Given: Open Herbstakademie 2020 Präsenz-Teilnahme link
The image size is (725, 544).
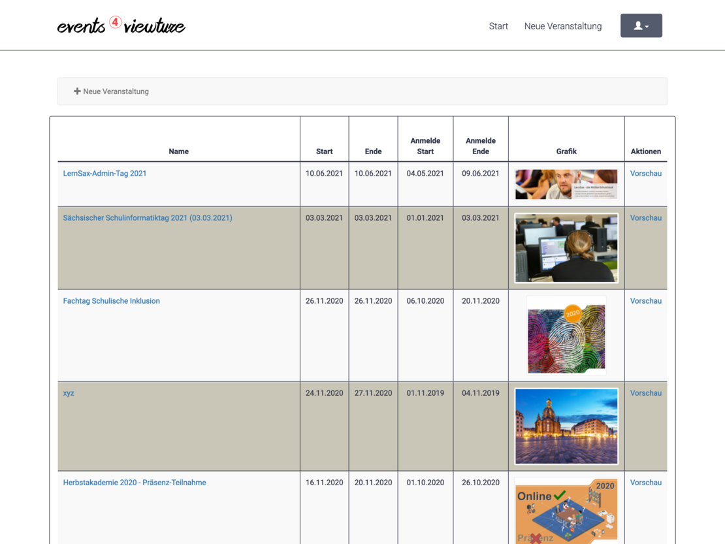Looking at the screenshot, I should (x=135, y=483).
